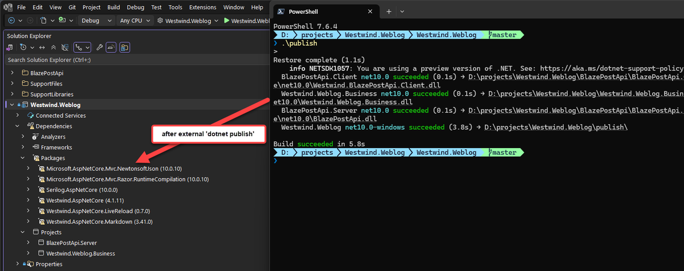
Task: Click the Switch Views icon in Solution Explorer
Action: coord(10,47)
